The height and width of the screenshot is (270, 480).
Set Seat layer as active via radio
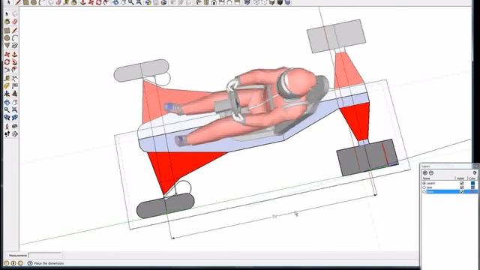424,187
